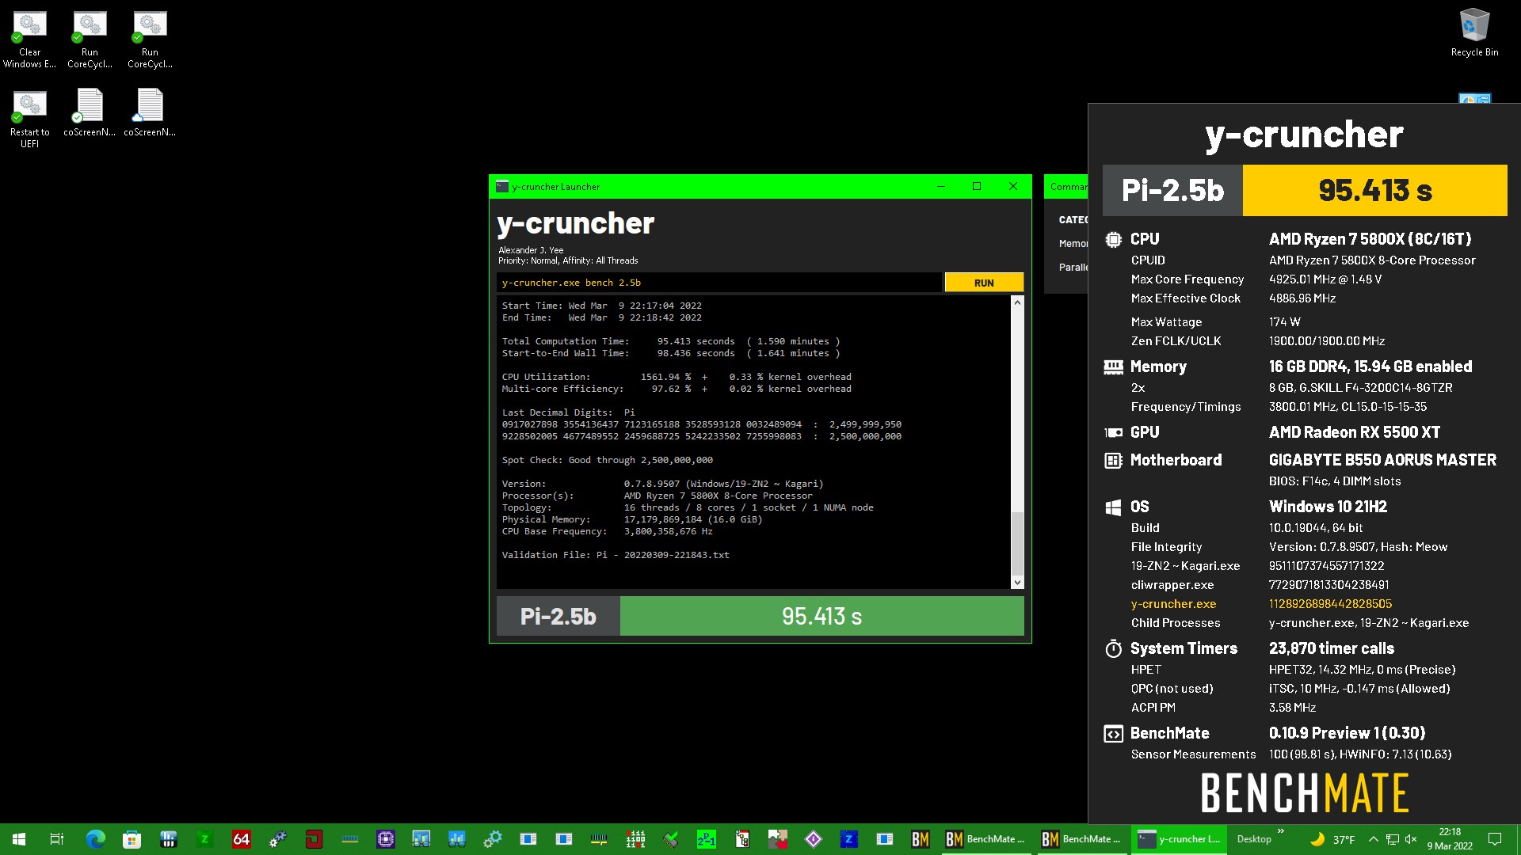Open the clock showing 22:18 9 Mar 2022
Viewport: 1521px width, 855px height.
click(1450, 839)
